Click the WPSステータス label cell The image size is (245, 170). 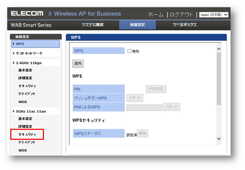point(99,134)
